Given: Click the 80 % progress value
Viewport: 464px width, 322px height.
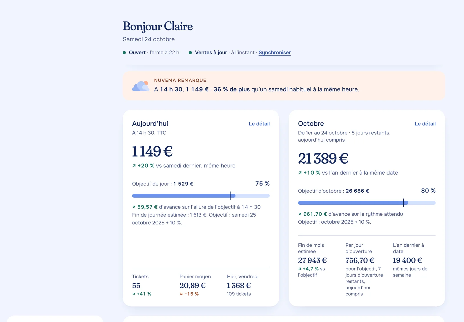Looking at the screenshot, I should point(428,191).
